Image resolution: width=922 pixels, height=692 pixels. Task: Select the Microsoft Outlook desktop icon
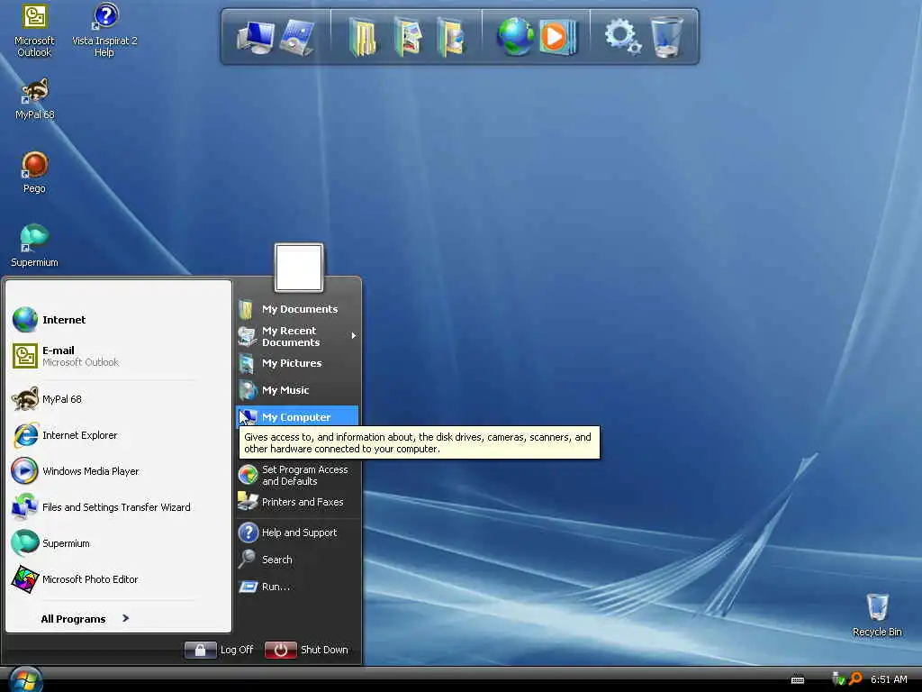pos(34,31)
